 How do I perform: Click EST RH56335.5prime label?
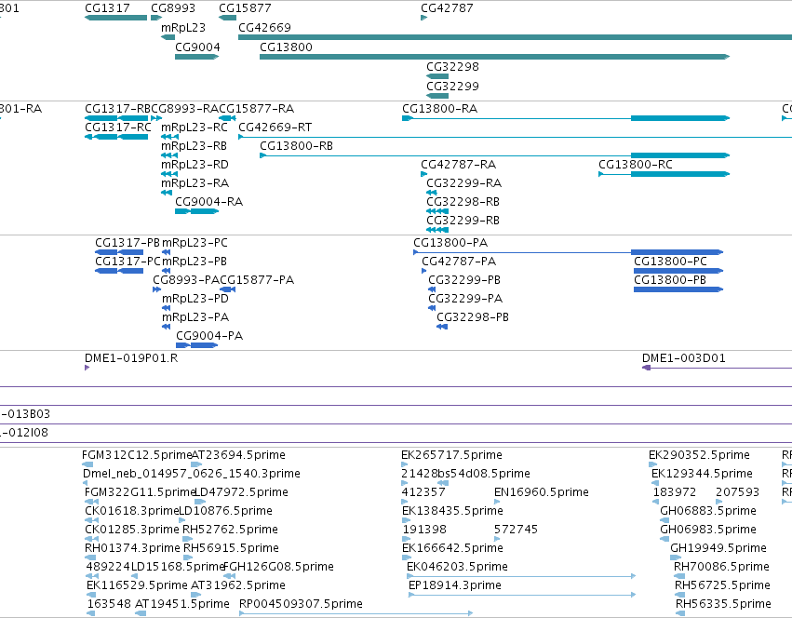[723, 604]
